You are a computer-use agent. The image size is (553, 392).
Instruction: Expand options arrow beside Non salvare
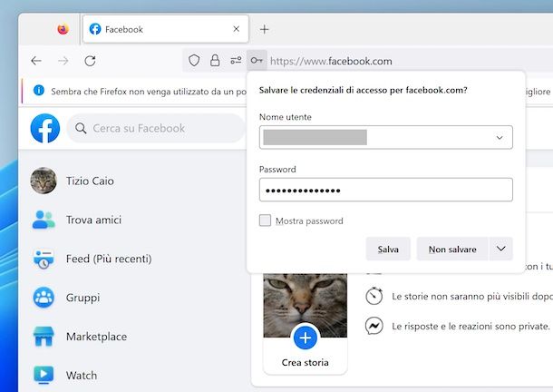500,249
